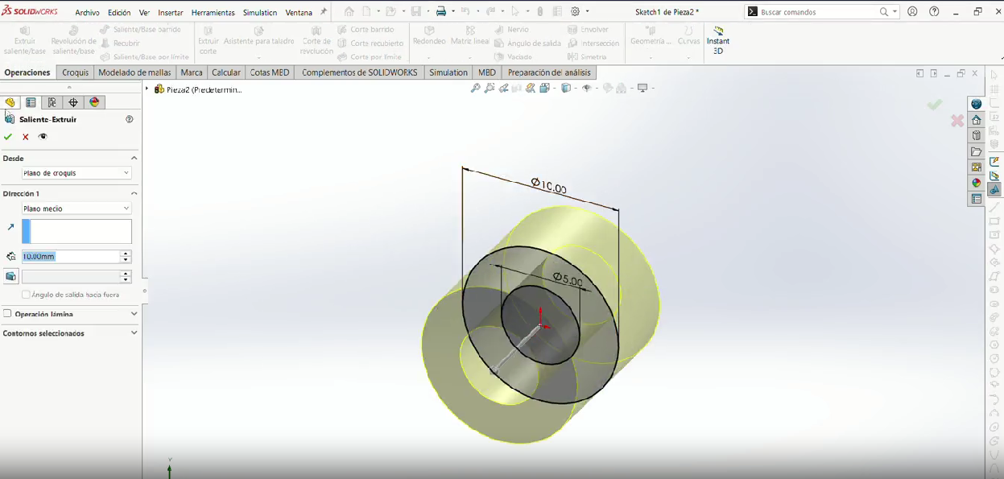The image size is (1004, 479).
Task: Cancel using the red corner X
Action: (957, 121)
